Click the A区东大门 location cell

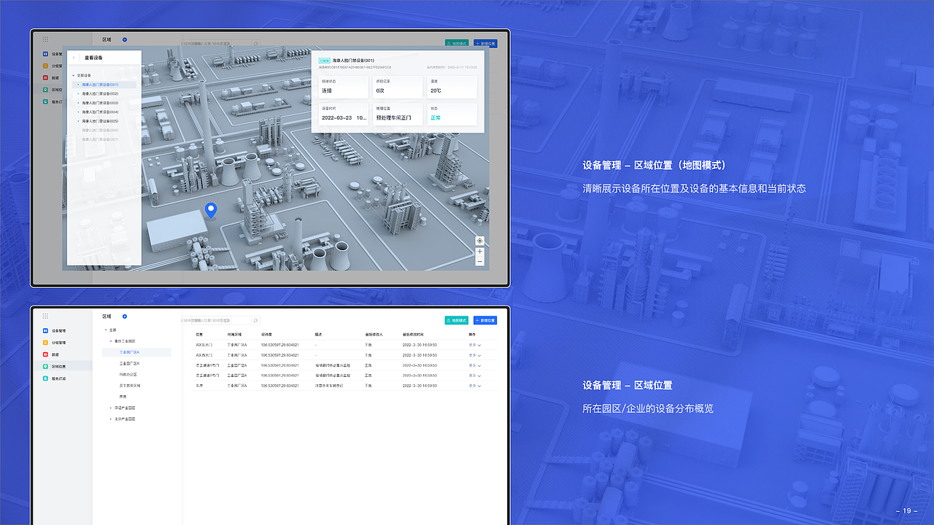click(204, 344)
